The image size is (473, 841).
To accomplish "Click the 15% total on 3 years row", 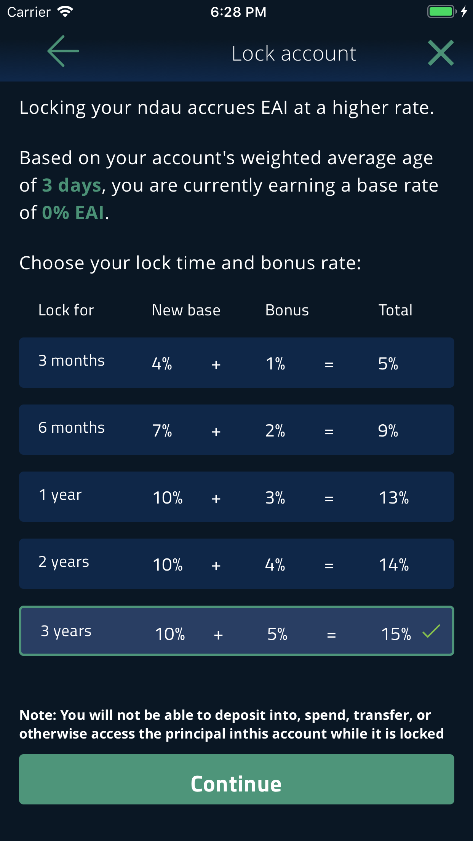I will click(x=396, y=633).
